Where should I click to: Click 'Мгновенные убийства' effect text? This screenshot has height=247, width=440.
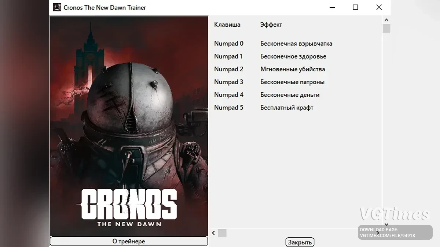[293, 69]
